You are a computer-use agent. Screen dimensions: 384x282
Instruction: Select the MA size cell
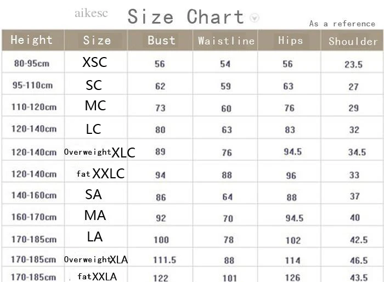[x=95, y=216]
